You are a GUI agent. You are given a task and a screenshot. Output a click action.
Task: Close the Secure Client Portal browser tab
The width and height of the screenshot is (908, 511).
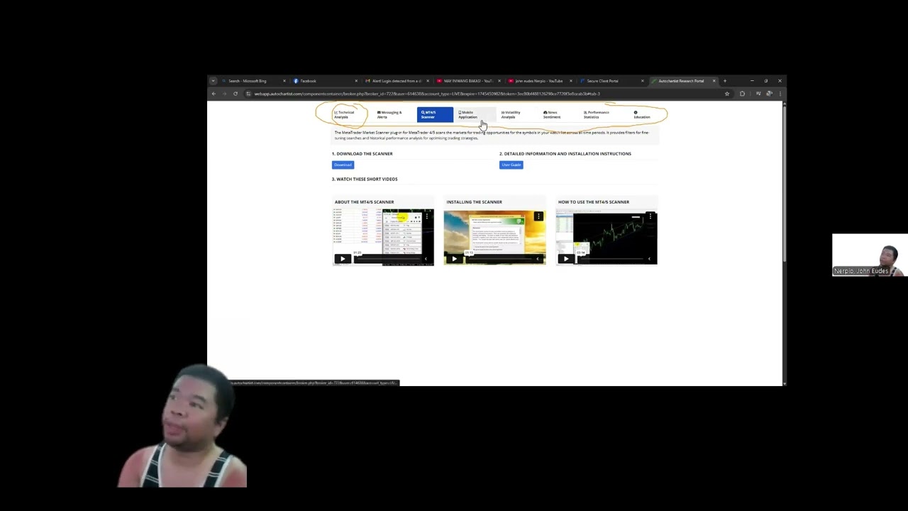[x=643, y=81]
